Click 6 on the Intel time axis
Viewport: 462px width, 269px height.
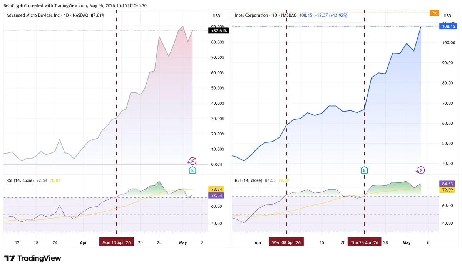[428, 242]
